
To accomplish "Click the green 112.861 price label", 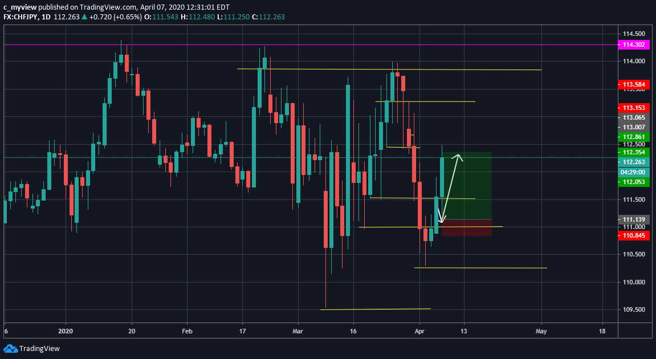I will point(634,137).
